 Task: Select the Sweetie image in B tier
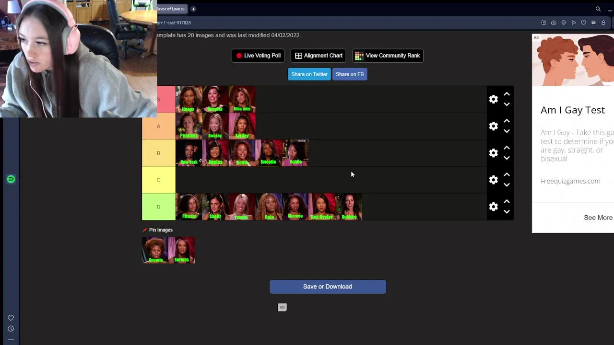click(269, 153)
